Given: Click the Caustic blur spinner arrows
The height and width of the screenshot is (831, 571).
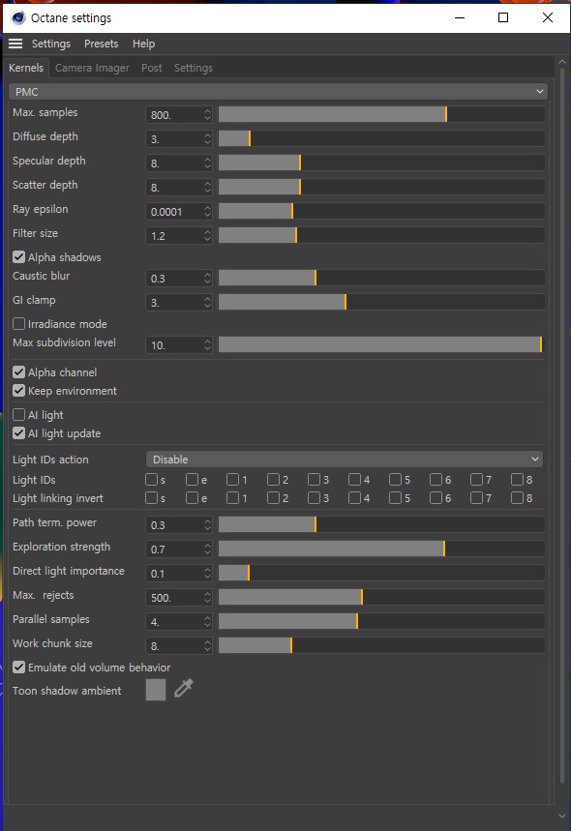Looking at the screenshot, I should (x=207, y=279).
